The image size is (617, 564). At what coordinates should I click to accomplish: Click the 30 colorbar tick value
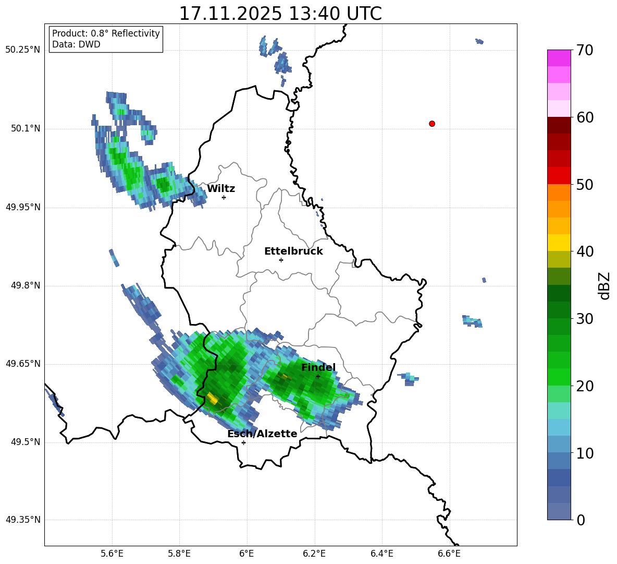click(585, 319)
